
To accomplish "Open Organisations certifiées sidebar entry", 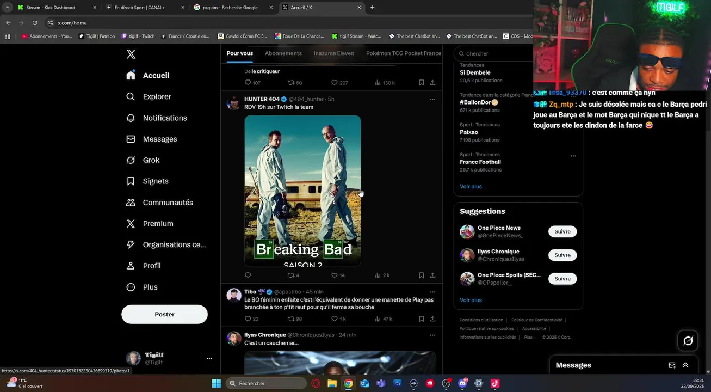I will (x=166, y=244).
